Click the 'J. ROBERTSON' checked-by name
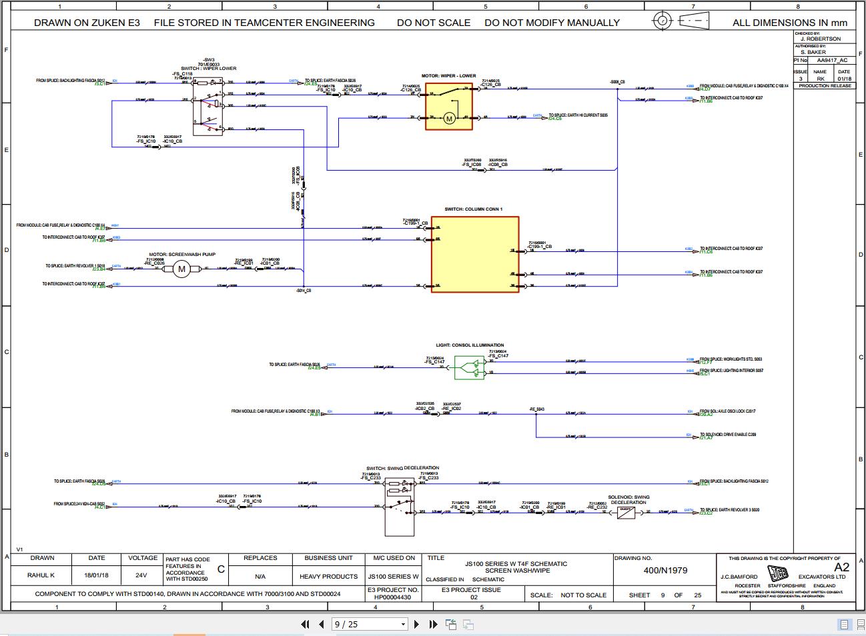 tap(821, 39)
